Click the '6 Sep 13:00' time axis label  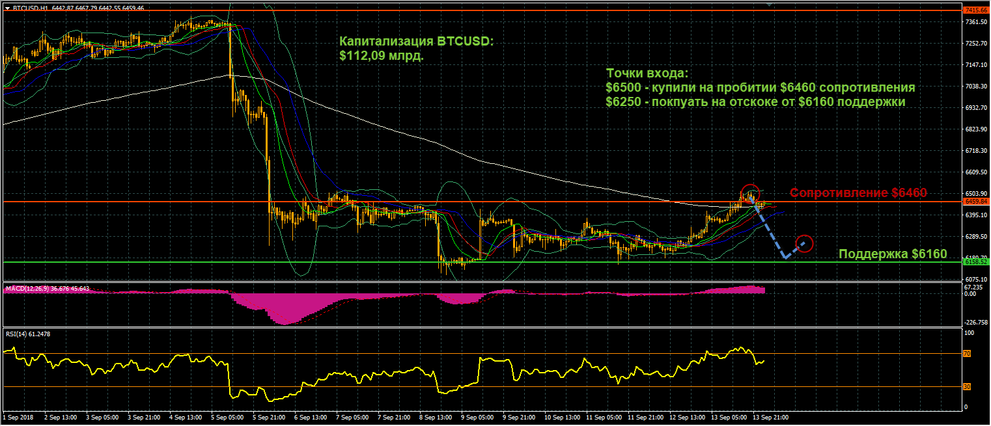[310, 416]
